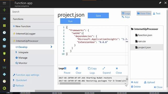The height and width of the screenshot is (94, 168).
Task: Clear the logs
Action: tap(78, 70)
